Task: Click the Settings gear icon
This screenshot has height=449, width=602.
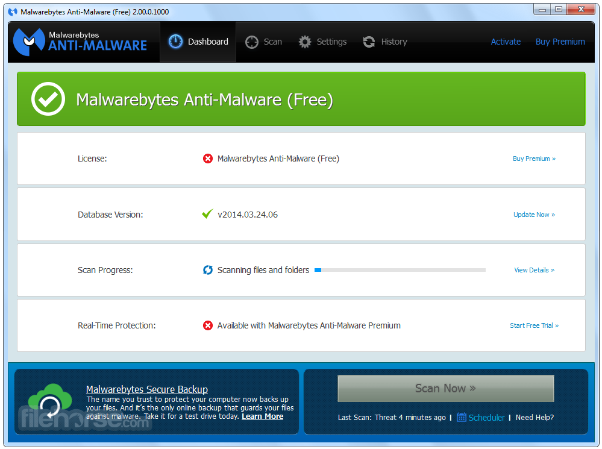Action: pyautogui.click(x=305, y=42)
